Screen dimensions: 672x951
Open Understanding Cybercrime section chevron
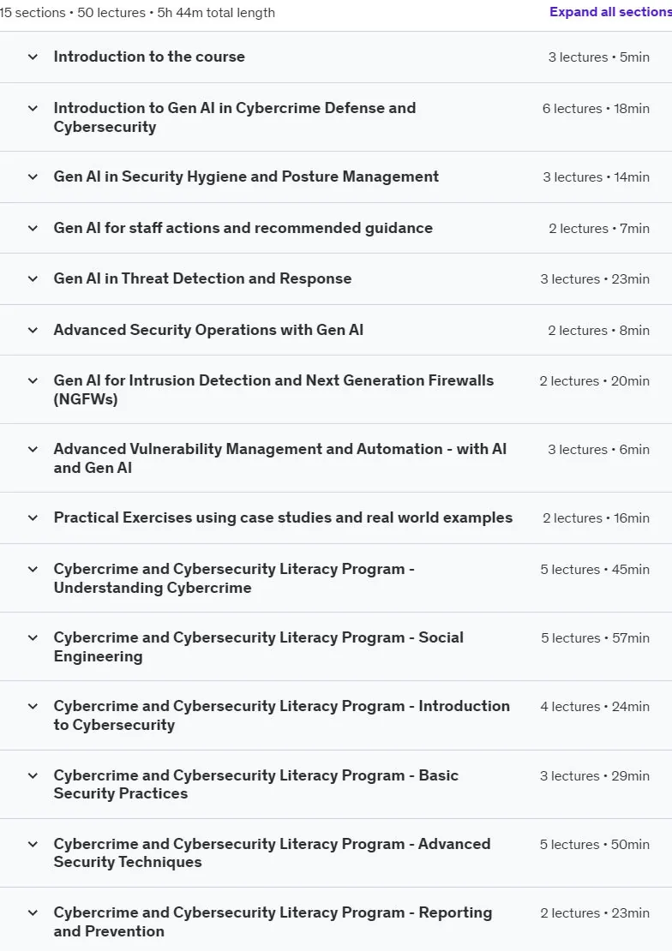click(33, 570)
